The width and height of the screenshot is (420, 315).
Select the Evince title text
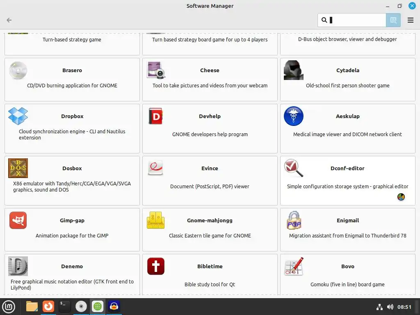click(210, 169)
